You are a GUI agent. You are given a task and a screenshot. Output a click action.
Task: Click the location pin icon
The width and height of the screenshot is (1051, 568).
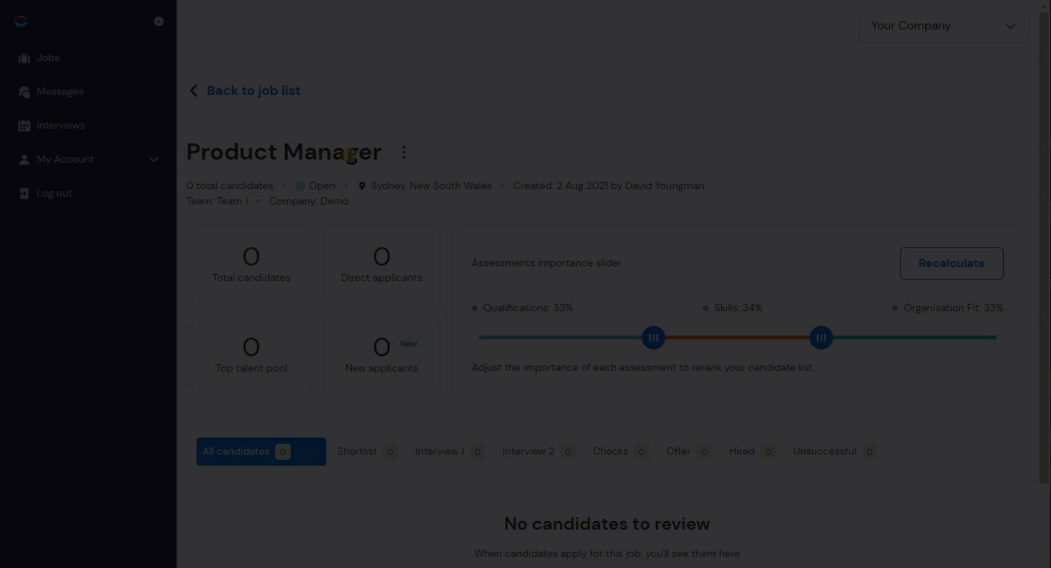361,186
